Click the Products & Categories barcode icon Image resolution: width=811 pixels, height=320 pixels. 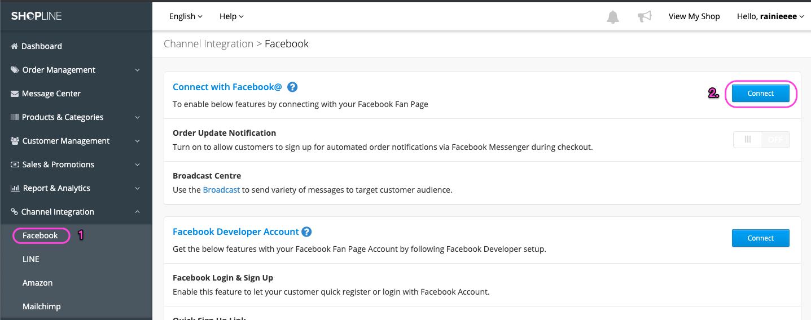click(15, 117)
